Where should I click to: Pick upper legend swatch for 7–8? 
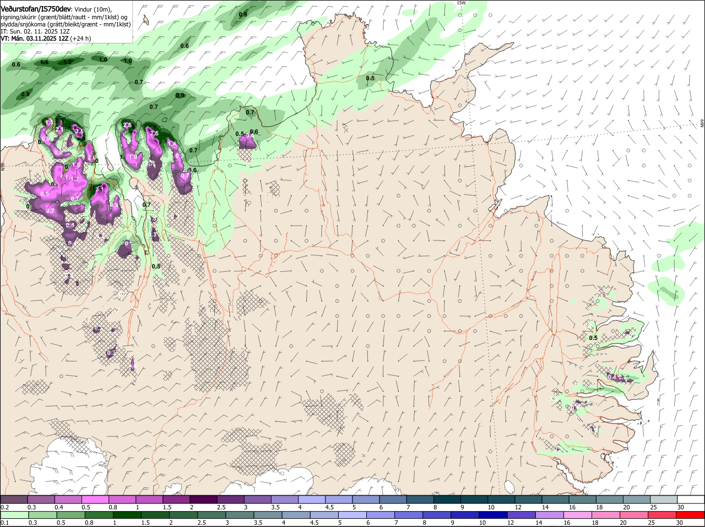pos(420,499)
